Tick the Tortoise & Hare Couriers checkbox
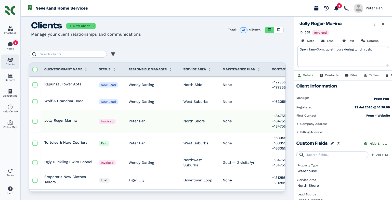Image resolution: width=392 pixels, height=200 pixels. point(35,143)
